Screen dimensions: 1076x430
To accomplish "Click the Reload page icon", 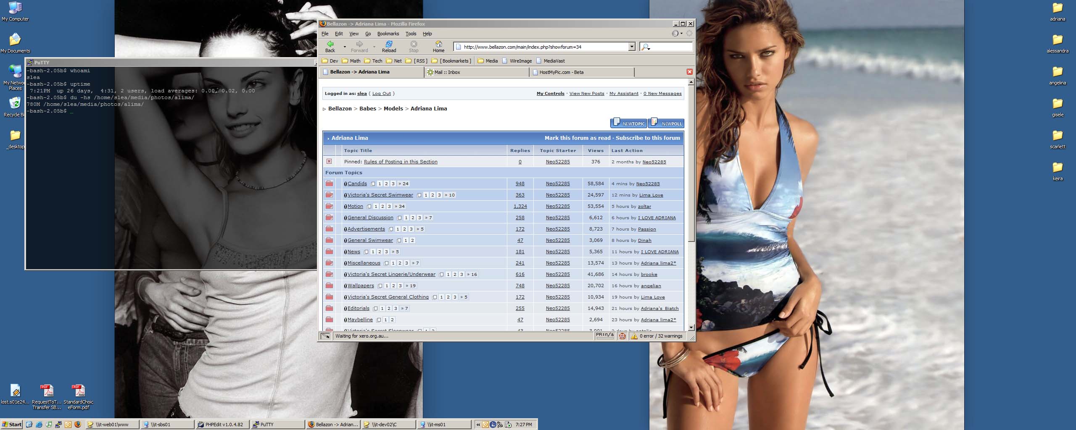I will (389, 44).
